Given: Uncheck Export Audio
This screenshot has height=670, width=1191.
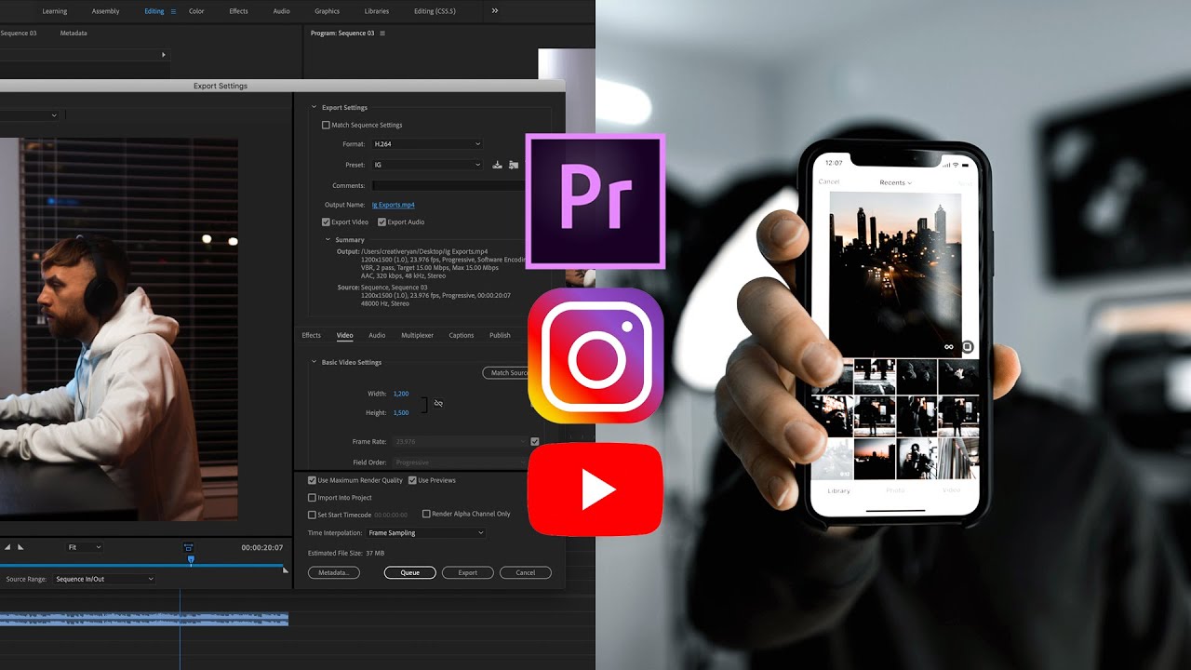Looking at the screenshot, I should coord(381,222).
